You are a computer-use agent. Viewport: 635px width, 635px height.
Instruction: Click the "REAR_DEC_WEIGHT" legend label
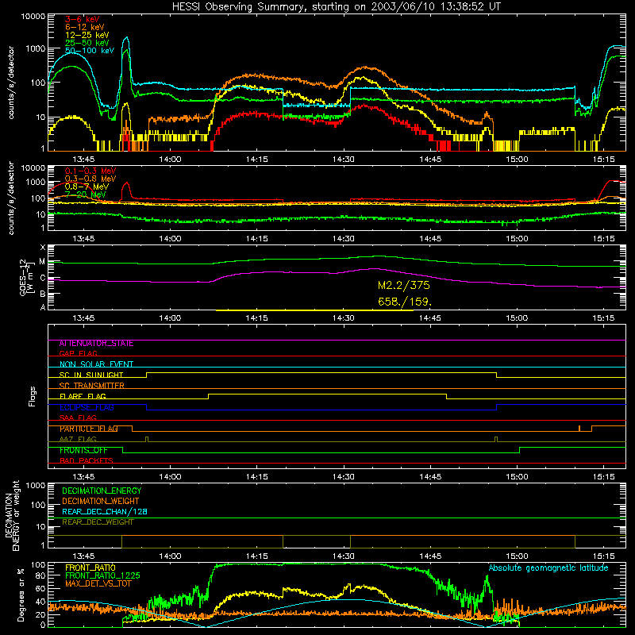coord(98,522)
